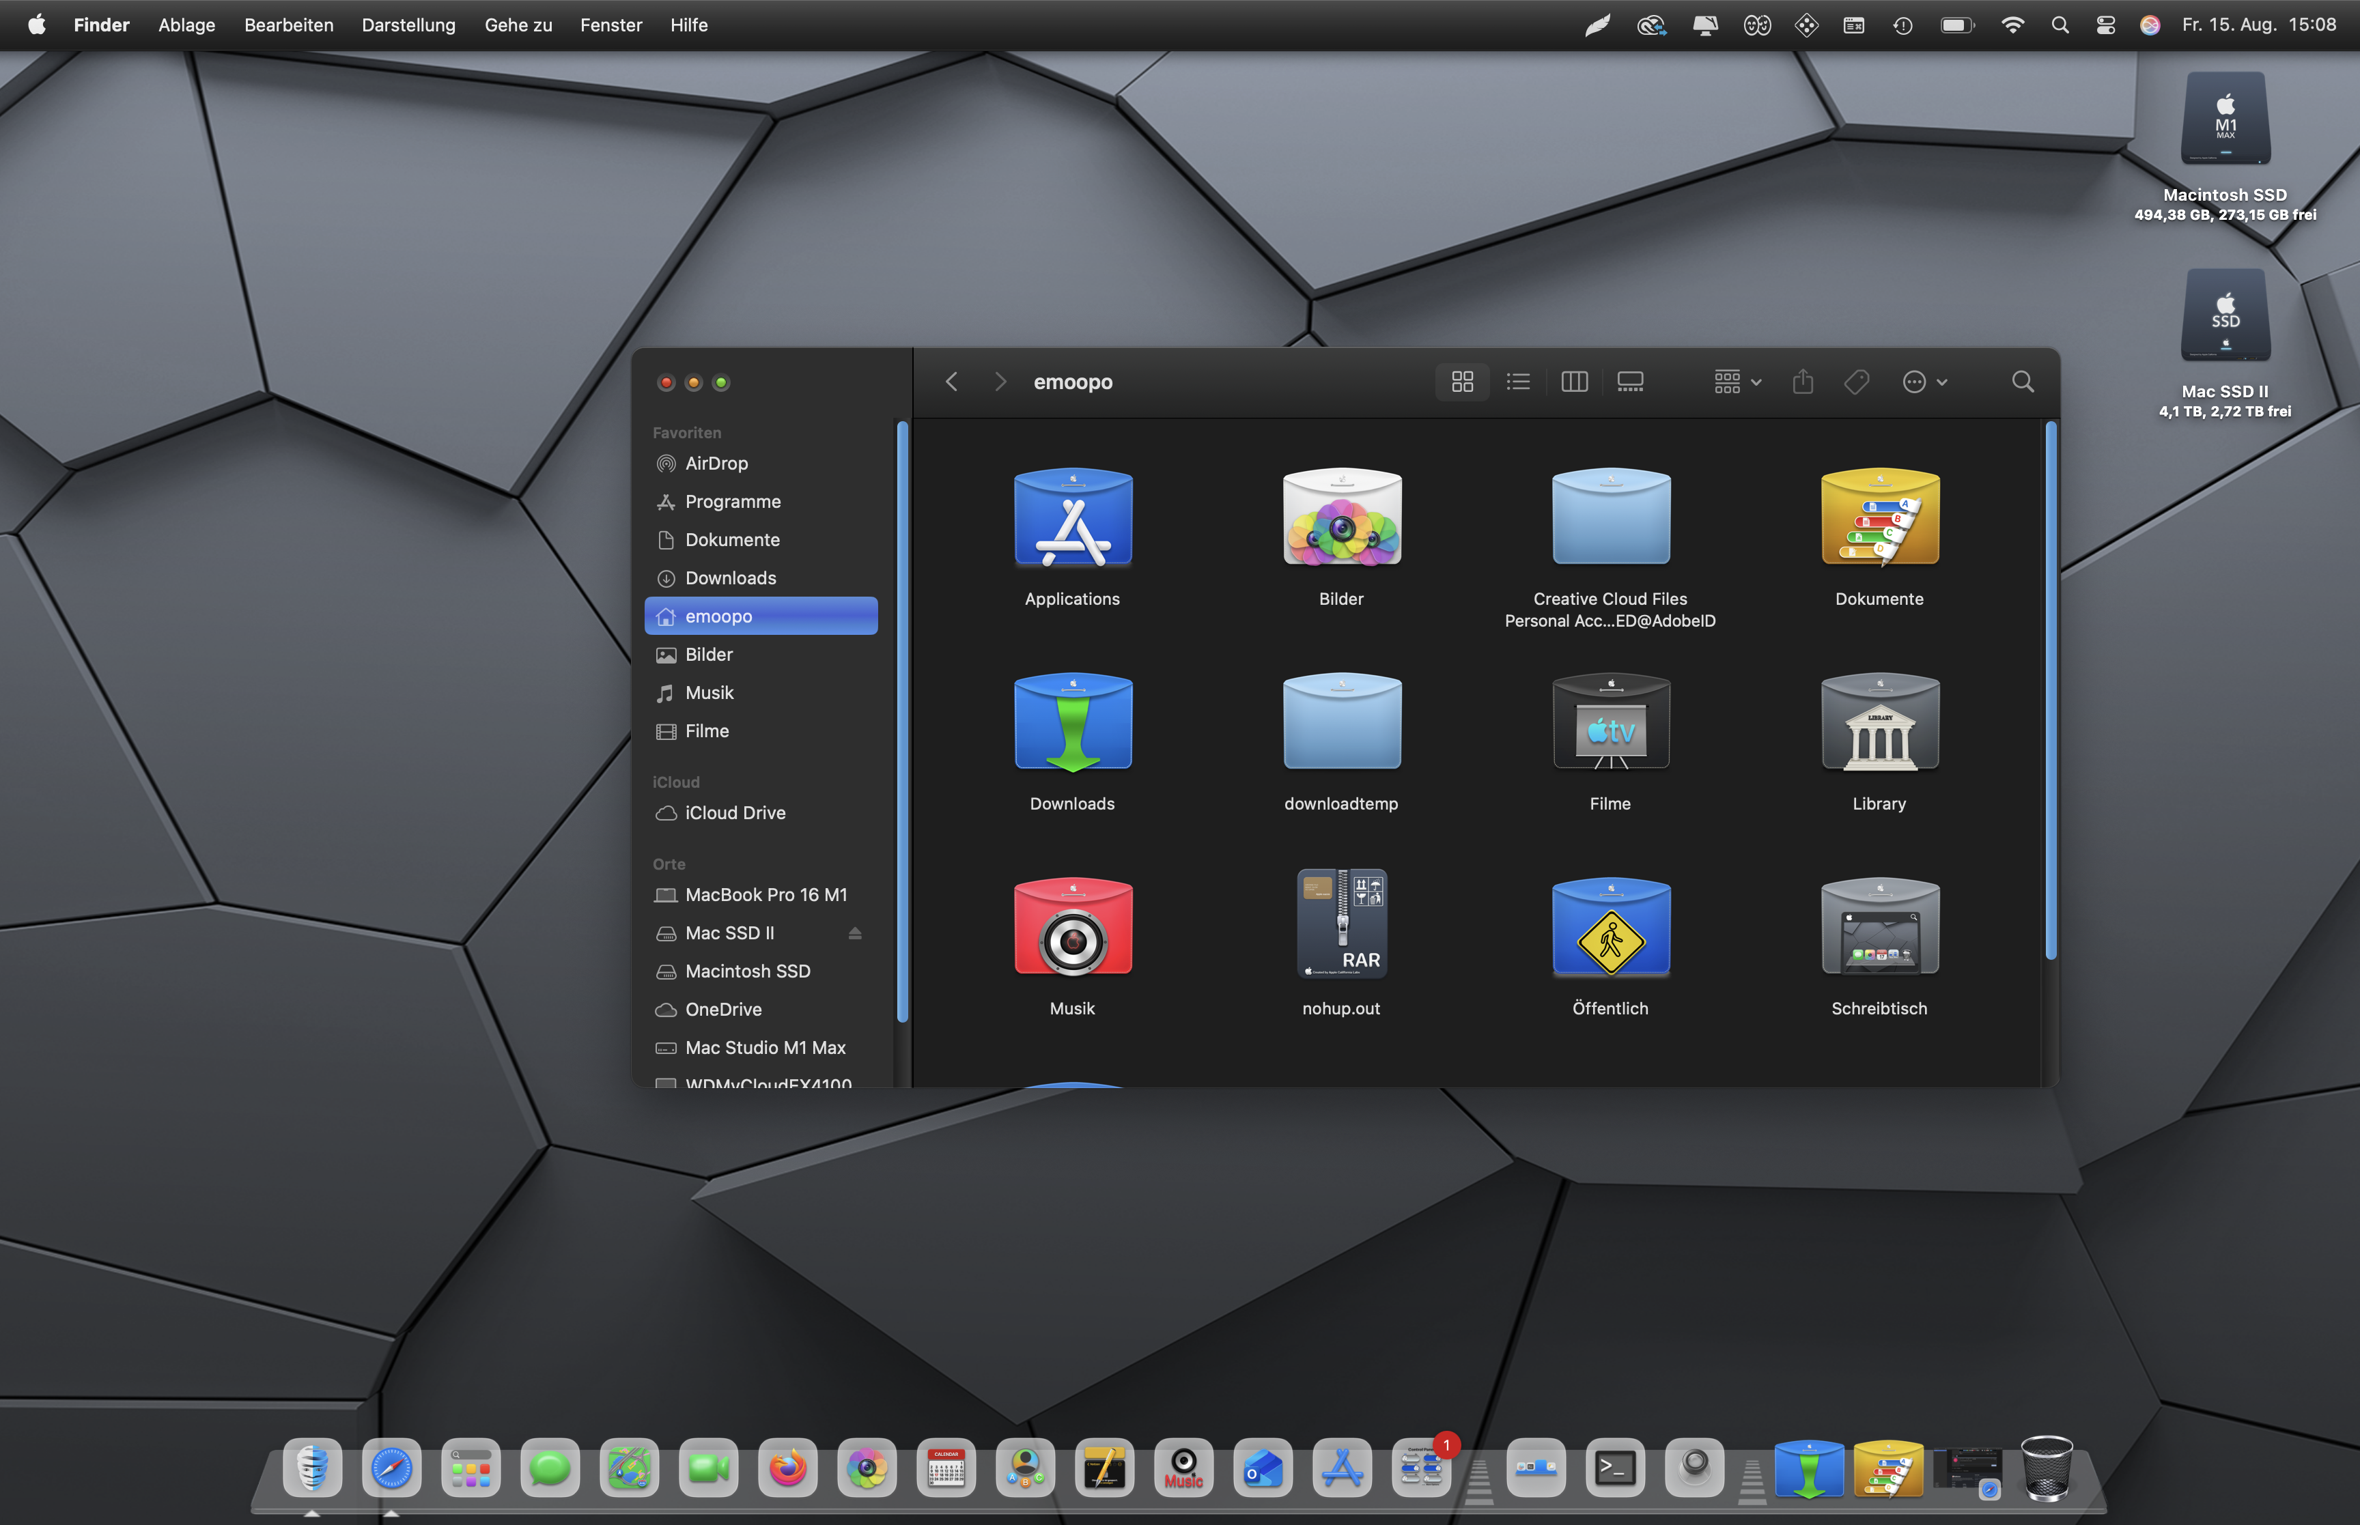Go back using the left chevron
The height and width of the screenshot is (1525, 2360).
click(x=952, y=382)
